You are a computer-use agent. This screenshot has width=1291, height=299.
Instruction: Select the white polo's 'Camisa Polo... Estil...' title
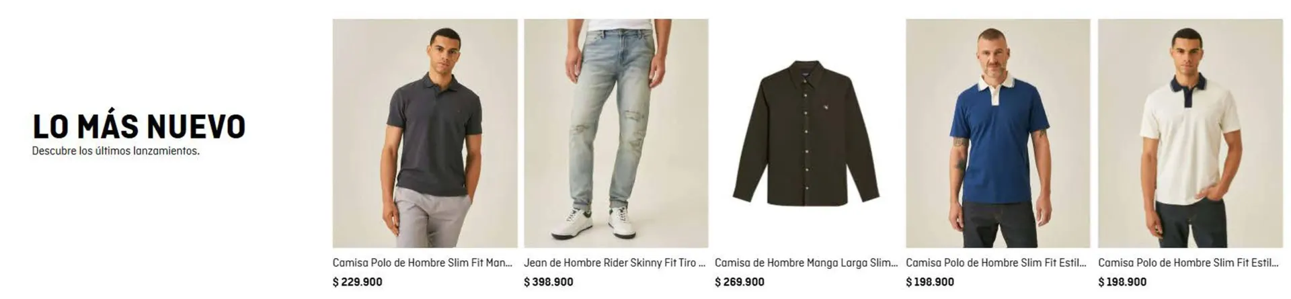[1188, 263]
